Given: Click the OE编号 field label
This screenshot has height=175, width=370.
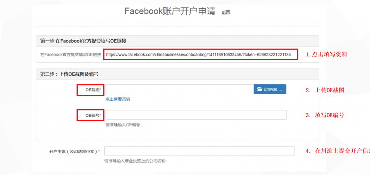Looking at the screenshot, I should (93, 115).
